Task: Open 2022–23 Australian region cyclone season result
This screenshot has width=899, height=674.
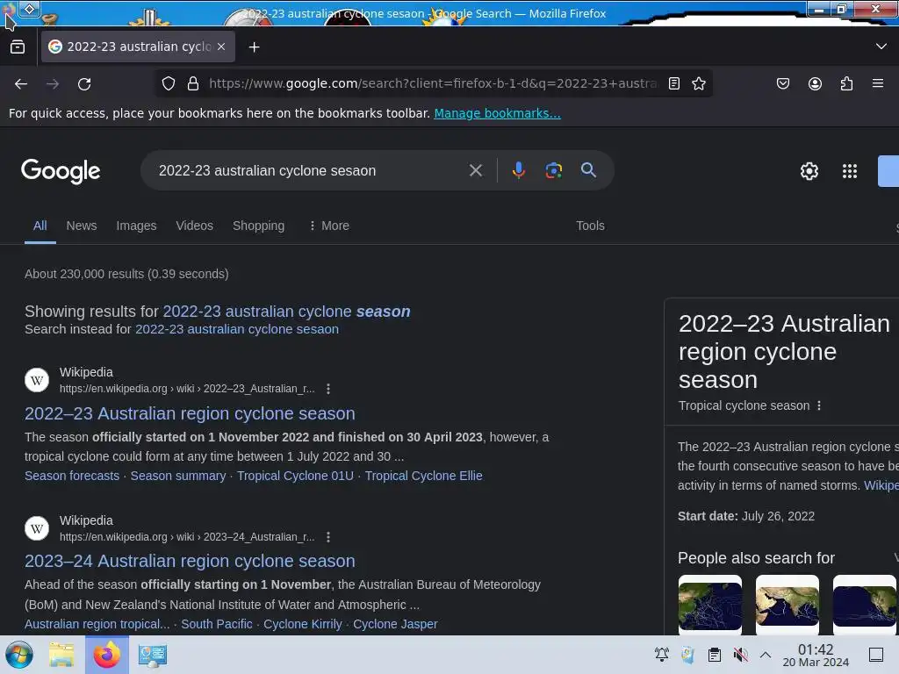Action: click(190, 413)
